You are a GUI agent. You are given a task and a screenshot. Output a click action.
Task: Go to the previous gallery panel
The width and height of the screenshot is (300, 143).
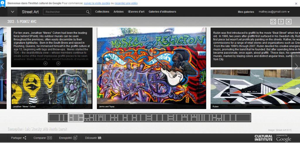point(3,66)
